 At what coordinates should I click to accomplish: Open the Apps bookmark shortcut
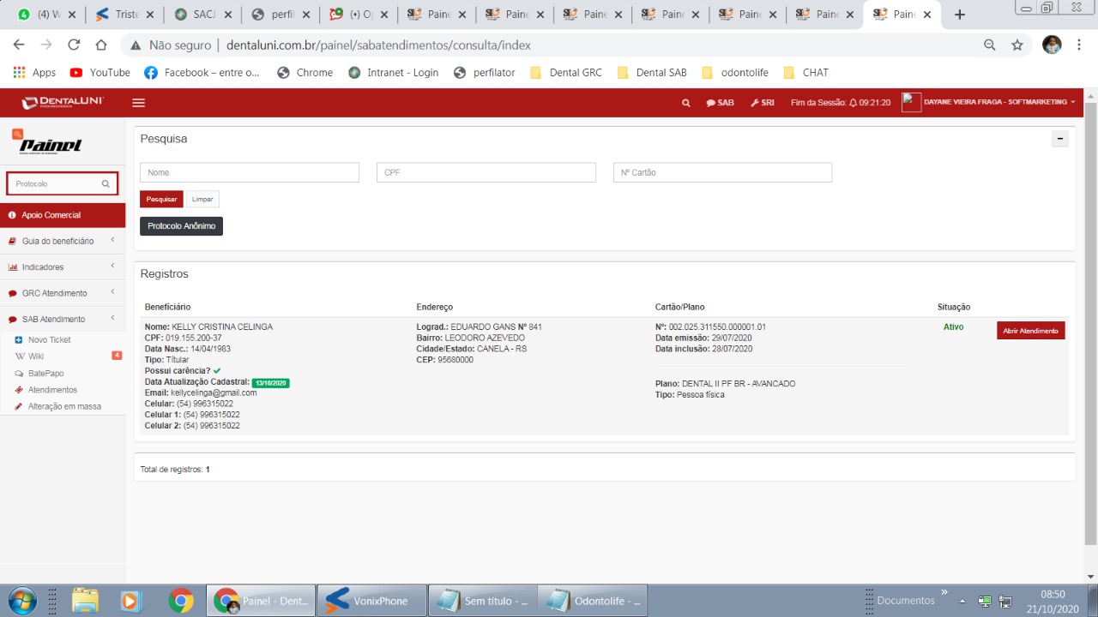pos(35,73)
